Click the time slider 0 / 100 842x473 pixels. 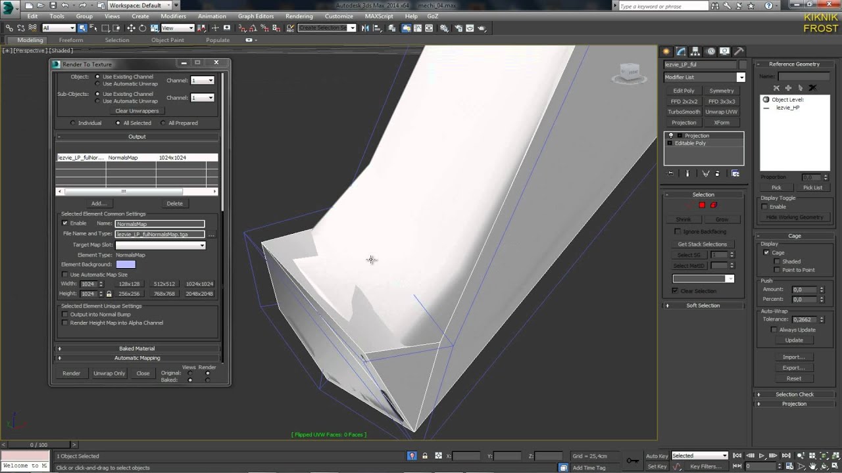click(39, 445)
